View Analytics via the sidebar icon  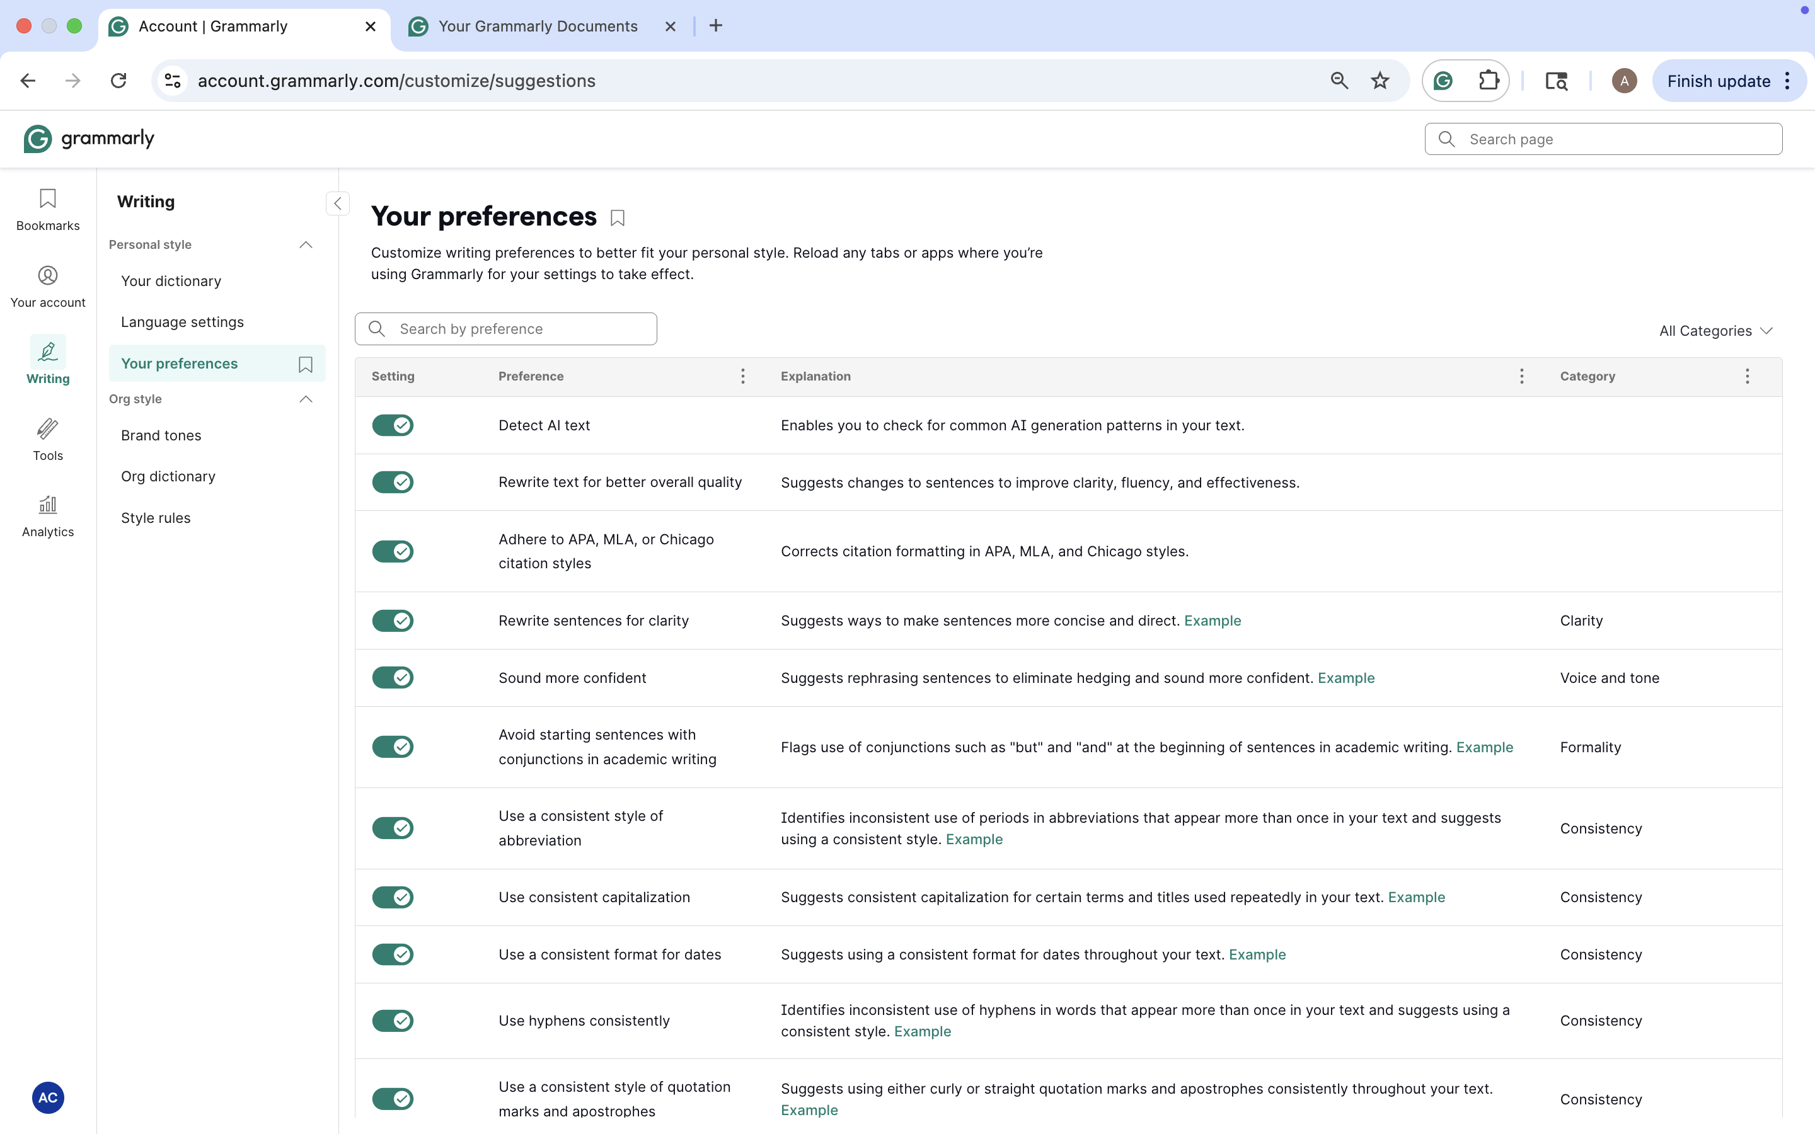(x=47, y=515)
